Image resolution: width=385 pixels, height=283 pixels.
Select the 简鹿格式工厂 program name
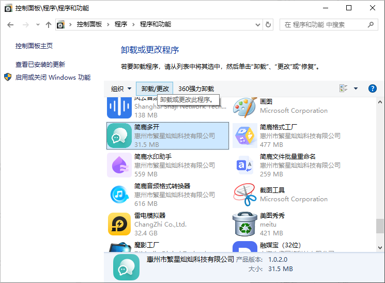point(279,127)
